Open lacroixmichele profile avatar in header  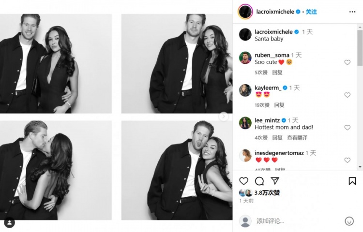pyautogui.click(x=245, y=12)
